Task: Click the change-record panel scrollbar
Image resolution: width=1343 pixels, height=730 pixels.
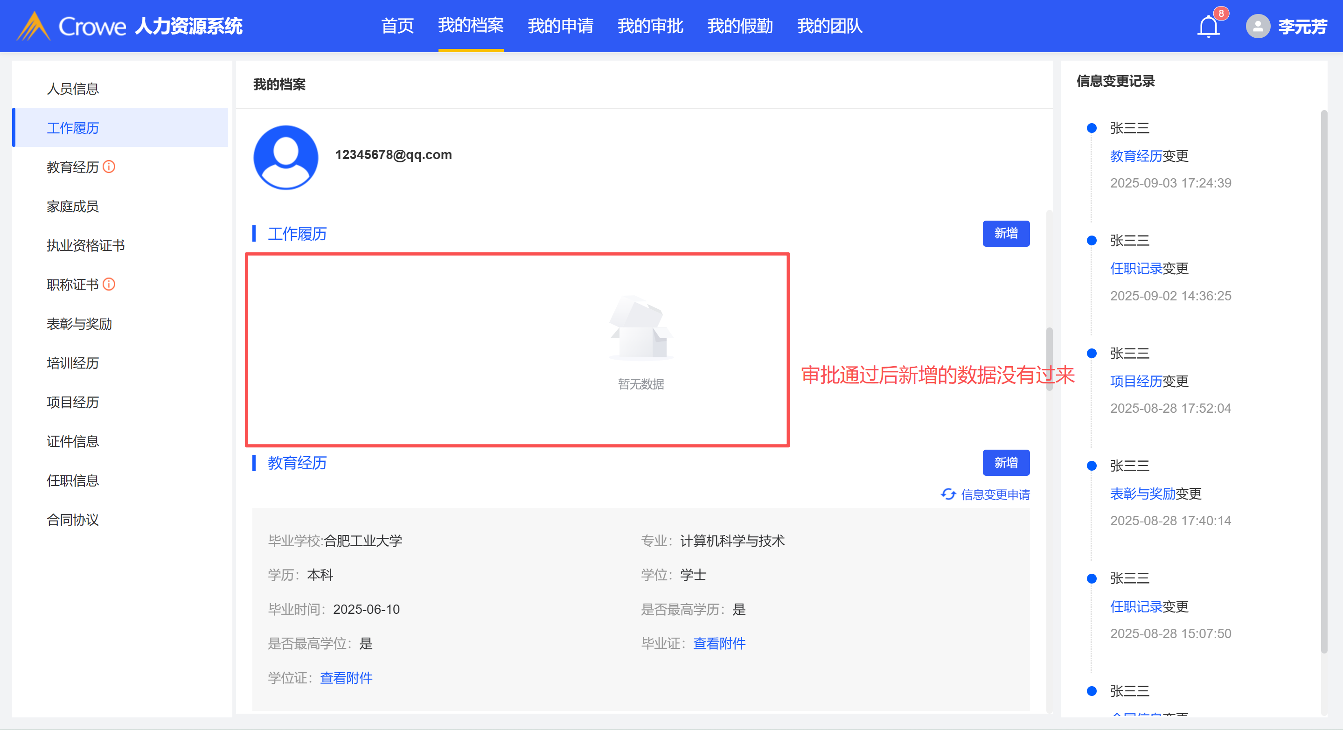Action: click(1324, 381)
